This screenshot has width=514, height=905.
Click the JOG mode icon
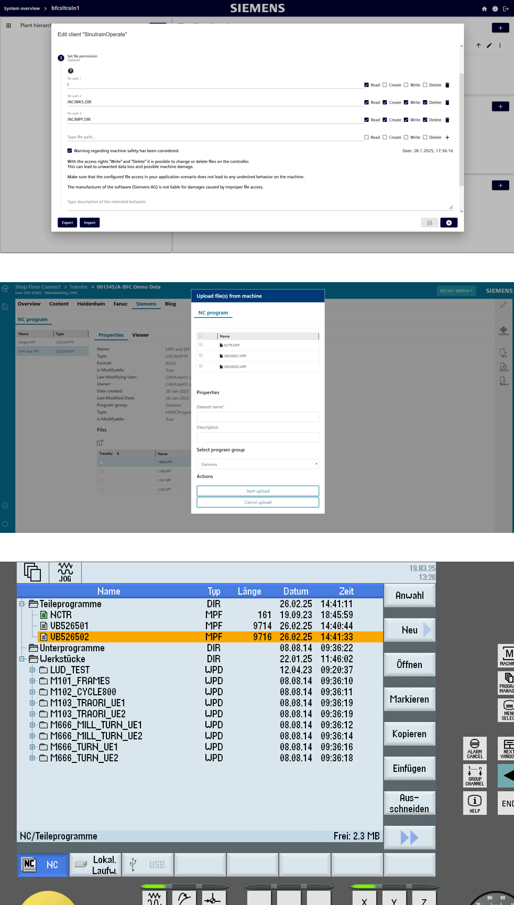(65, 572)
